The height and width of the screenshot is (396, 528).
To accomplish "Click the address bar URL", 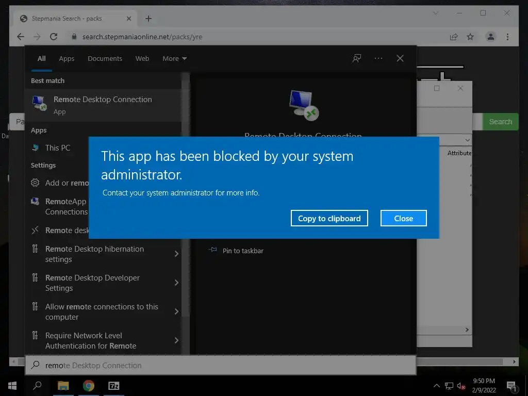I will [142, 37].
